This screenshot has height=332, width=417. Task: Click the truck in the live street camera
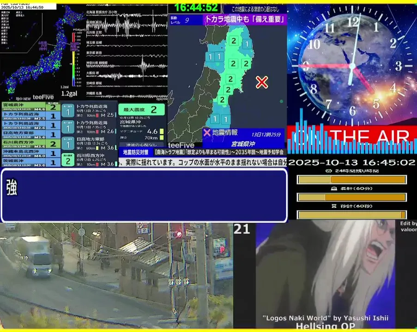click(x=36, y=257)
